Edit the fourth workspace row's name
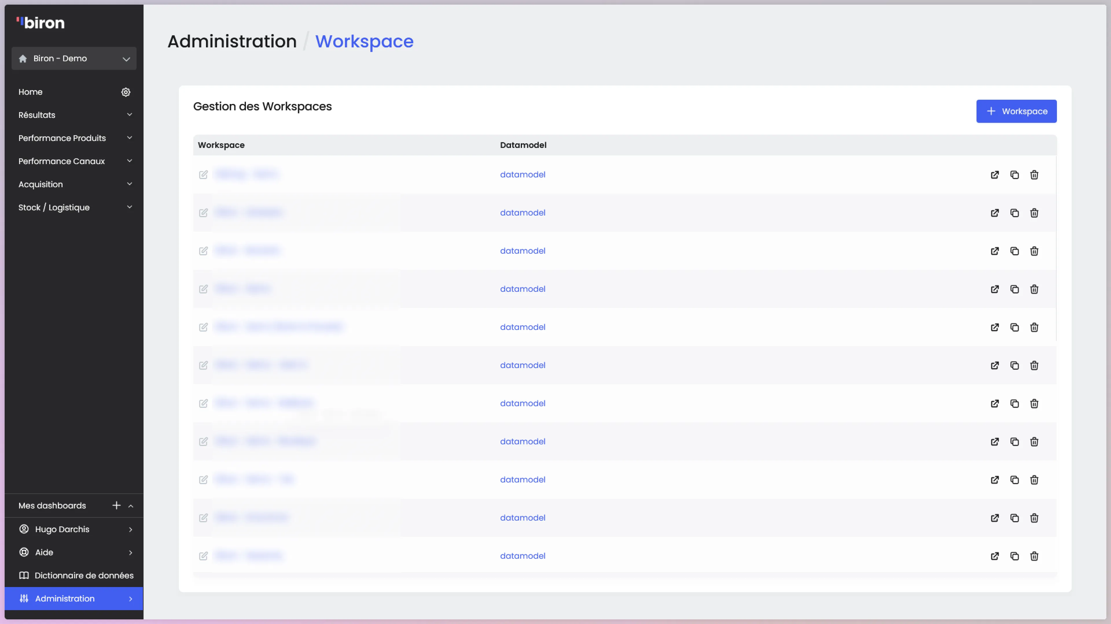Screen dimensions: 1111x624 point(204,289)
